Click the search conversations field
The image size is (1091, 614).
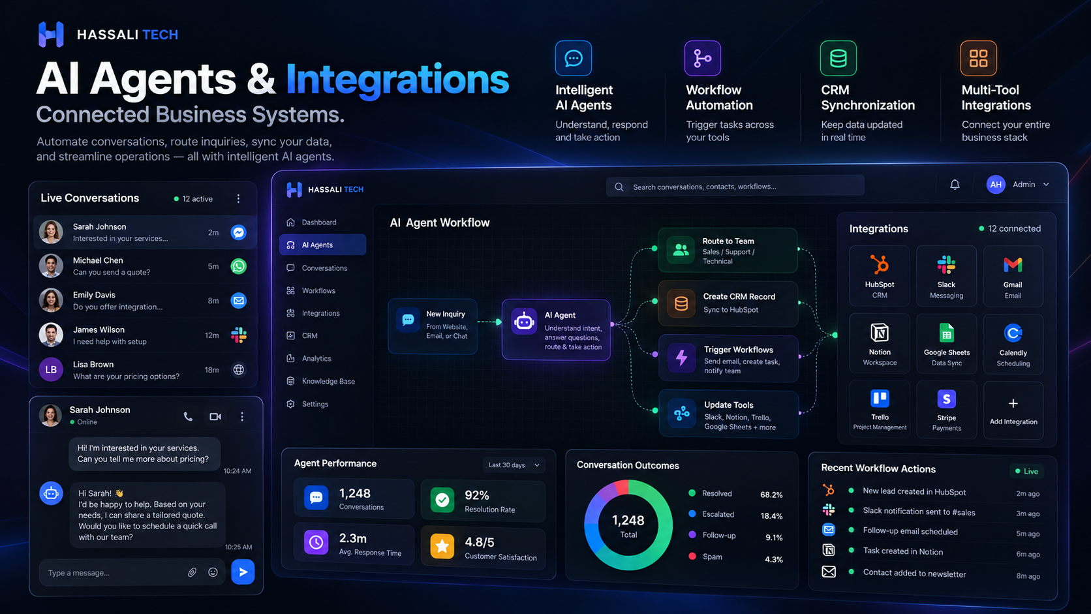click(x=735, y=187)
